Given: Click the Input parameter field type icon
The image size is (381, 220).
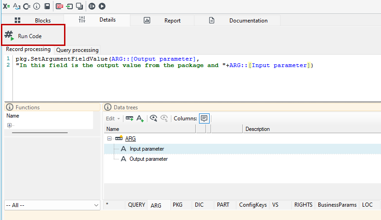Looking at the screenshot, I should point(123,148).
